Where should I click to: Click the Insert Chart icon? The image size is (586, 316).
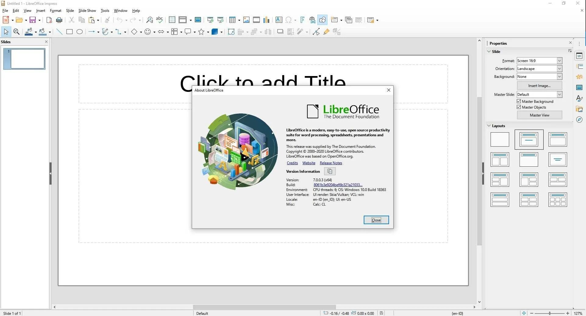tap(266, 20)
